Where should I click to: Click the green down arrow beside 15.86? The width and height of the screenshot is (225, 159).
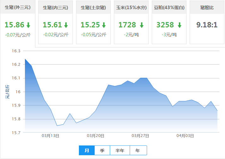(28, 25)
